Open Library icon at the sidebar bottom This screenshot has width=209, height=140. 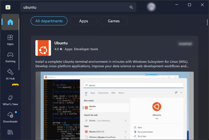pyautogui.click(x=10, y=132)
